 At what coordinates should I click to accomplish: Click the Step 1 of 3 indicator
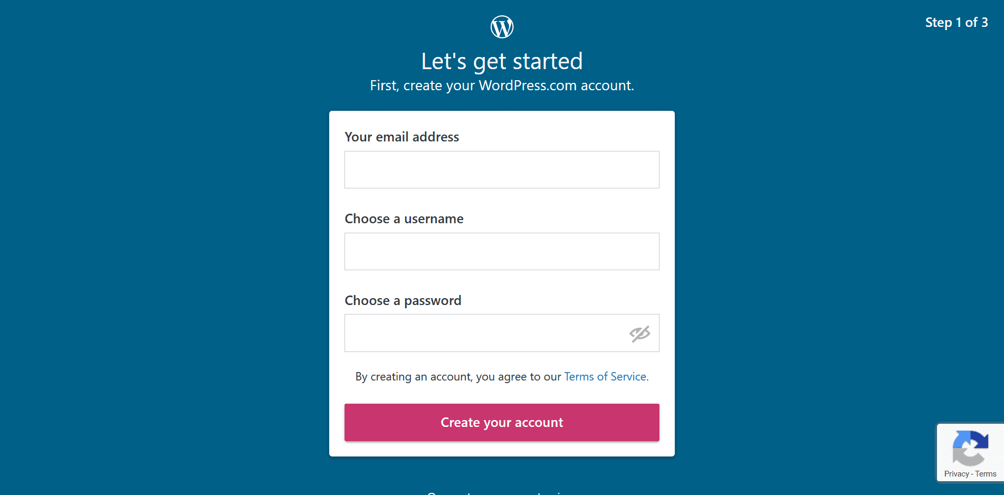[x=957, y=22]
